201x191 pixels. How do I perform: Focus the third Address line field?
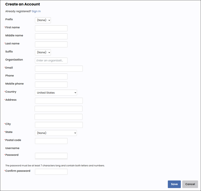(59, 117)
